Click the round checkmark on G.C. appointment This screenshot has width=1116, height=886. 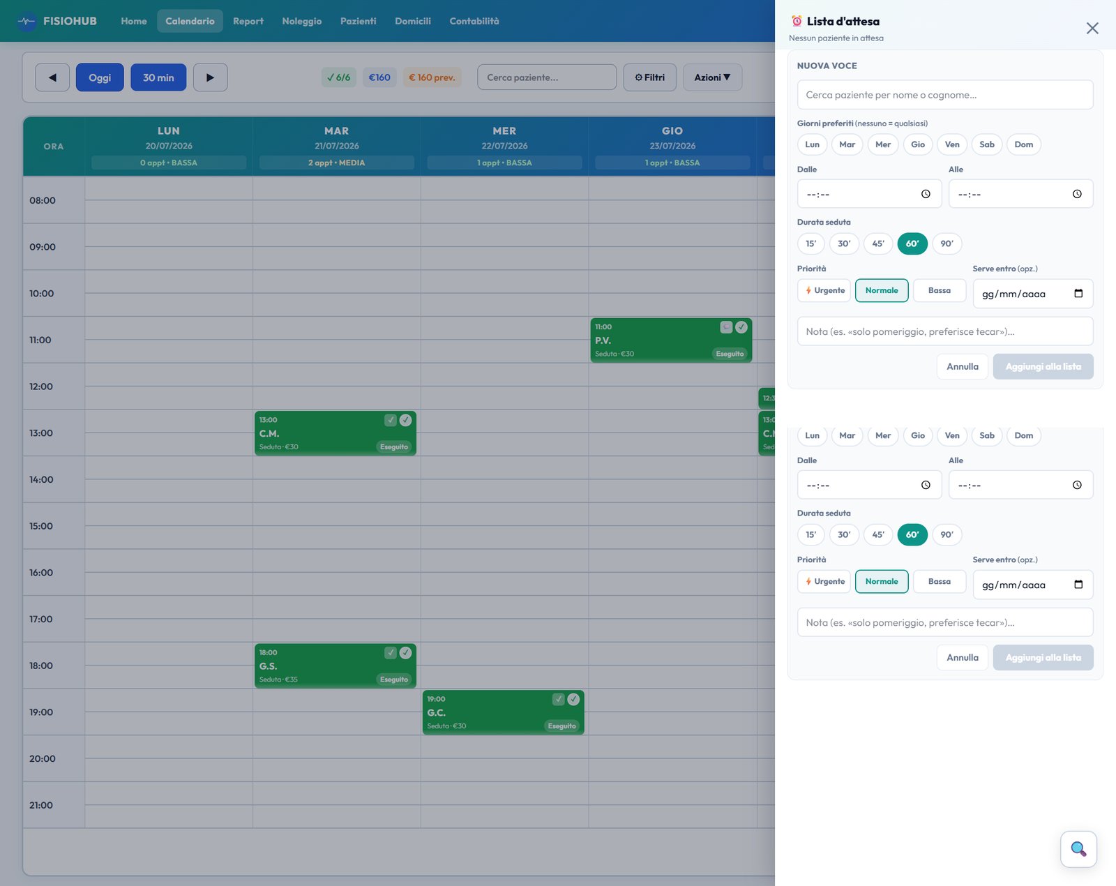574,699
